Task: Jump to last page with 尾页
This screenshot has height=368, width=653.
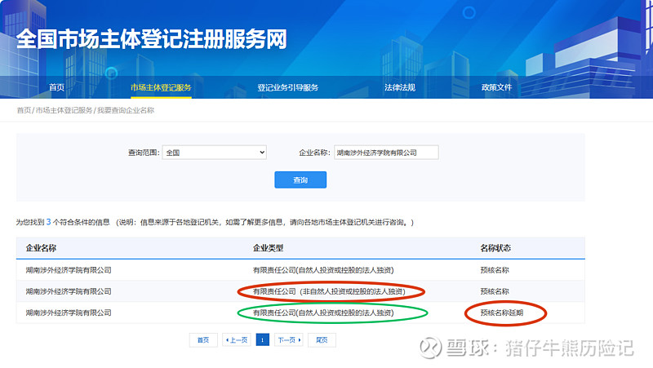Action: pyautogui.click(x=322, y=340)
